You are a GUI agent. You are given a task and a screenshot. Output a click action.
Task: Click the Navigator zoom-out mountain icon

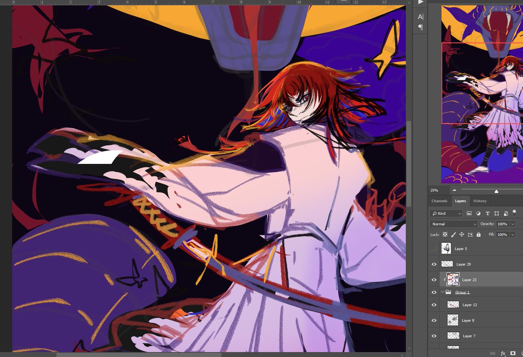pos(455,190)
